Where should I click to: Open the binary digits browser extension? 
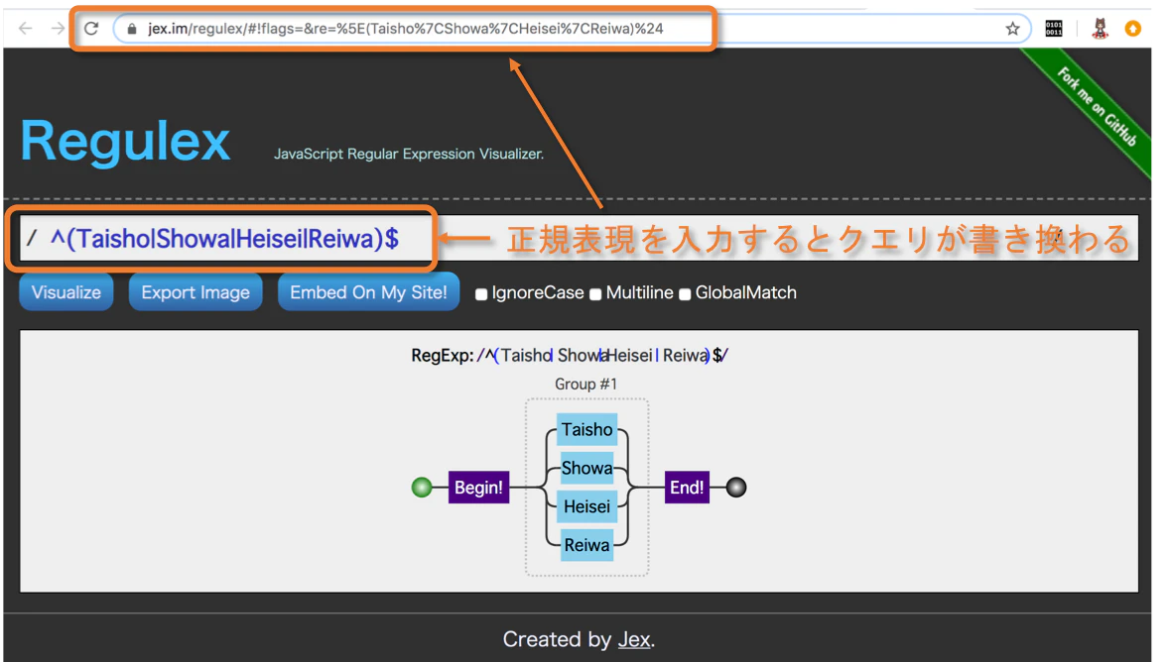(x=1054, y=29)
